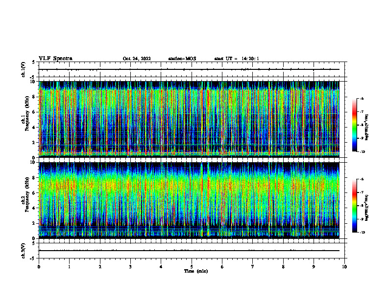Click the "VLF Spectra" plot title
388x299 pixels.
[x=55, y=59]
